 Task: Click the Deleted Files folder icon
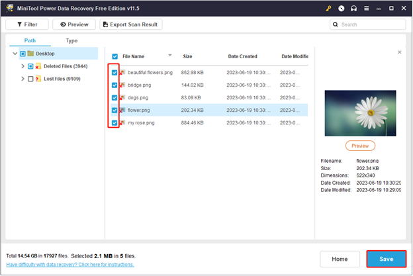pos(38,66)
